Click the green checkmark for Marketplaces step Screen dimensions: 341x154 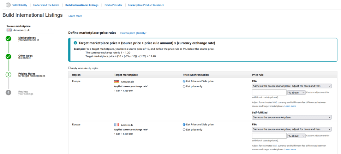(x=9, y=39)
